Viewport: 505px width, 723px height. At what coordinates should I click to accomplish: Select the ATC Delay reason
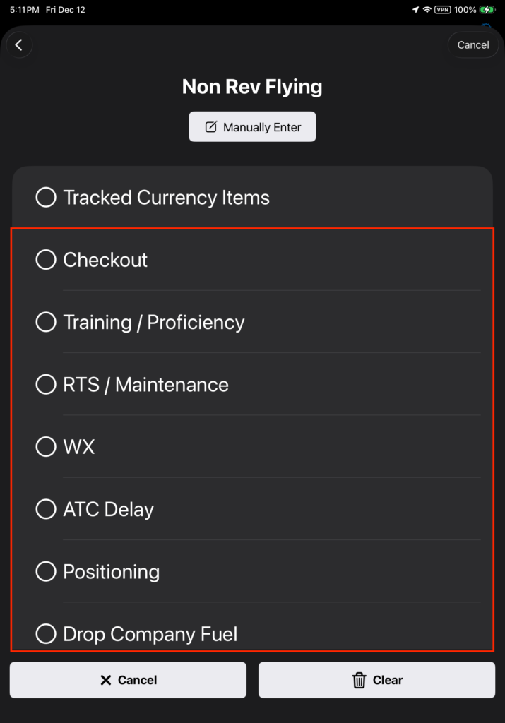point(46,509)
